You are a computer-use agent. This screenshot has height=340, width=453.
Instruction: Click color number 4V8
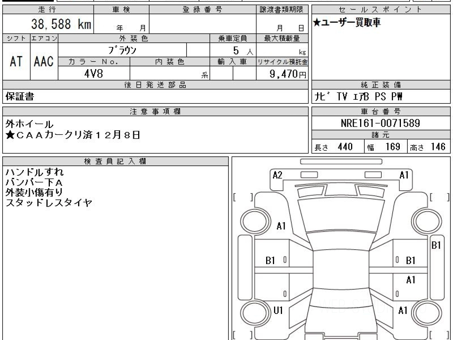[94, 73]
